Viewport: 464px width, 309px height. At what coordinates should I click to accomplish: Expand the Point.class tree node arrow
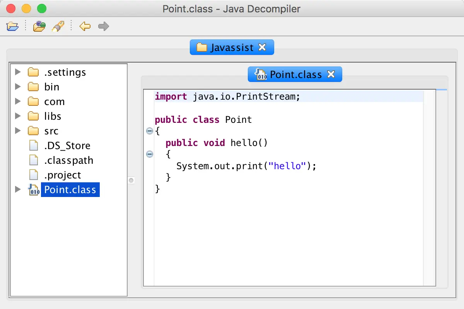17,190
